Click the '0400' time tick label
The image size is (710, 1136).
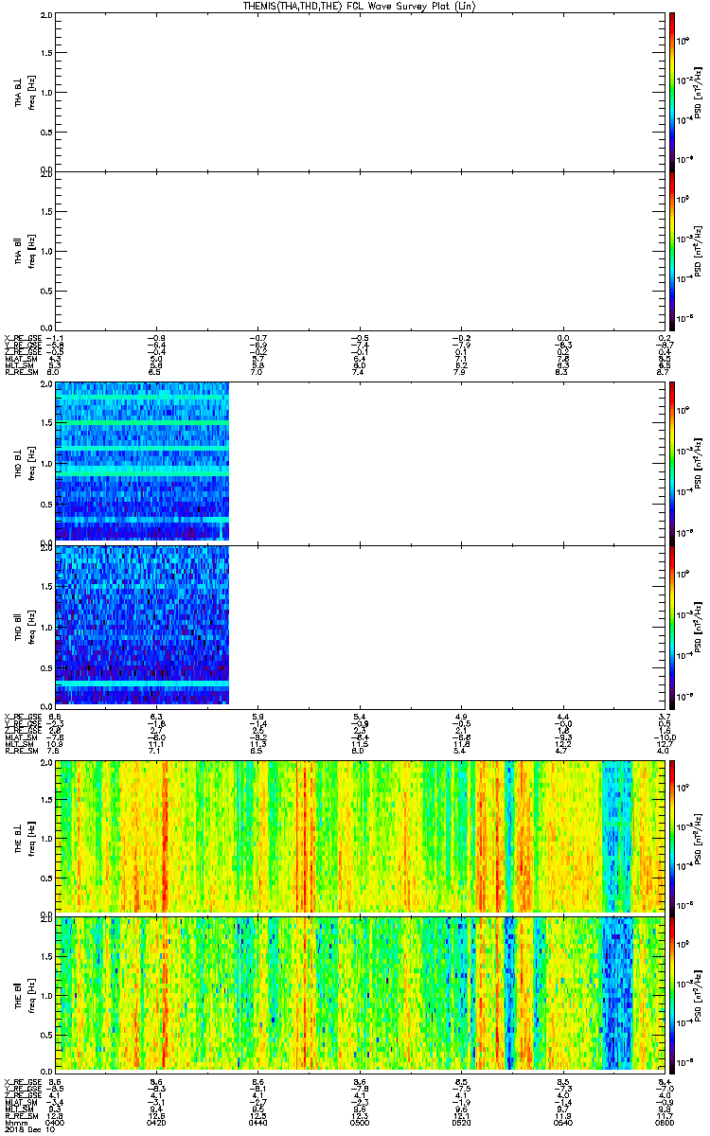pyautogui.click(x=56, y=1121)
